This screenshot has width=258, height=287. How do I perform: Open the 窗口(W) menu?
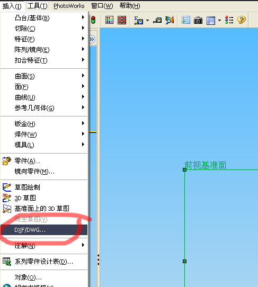[102, 6]
